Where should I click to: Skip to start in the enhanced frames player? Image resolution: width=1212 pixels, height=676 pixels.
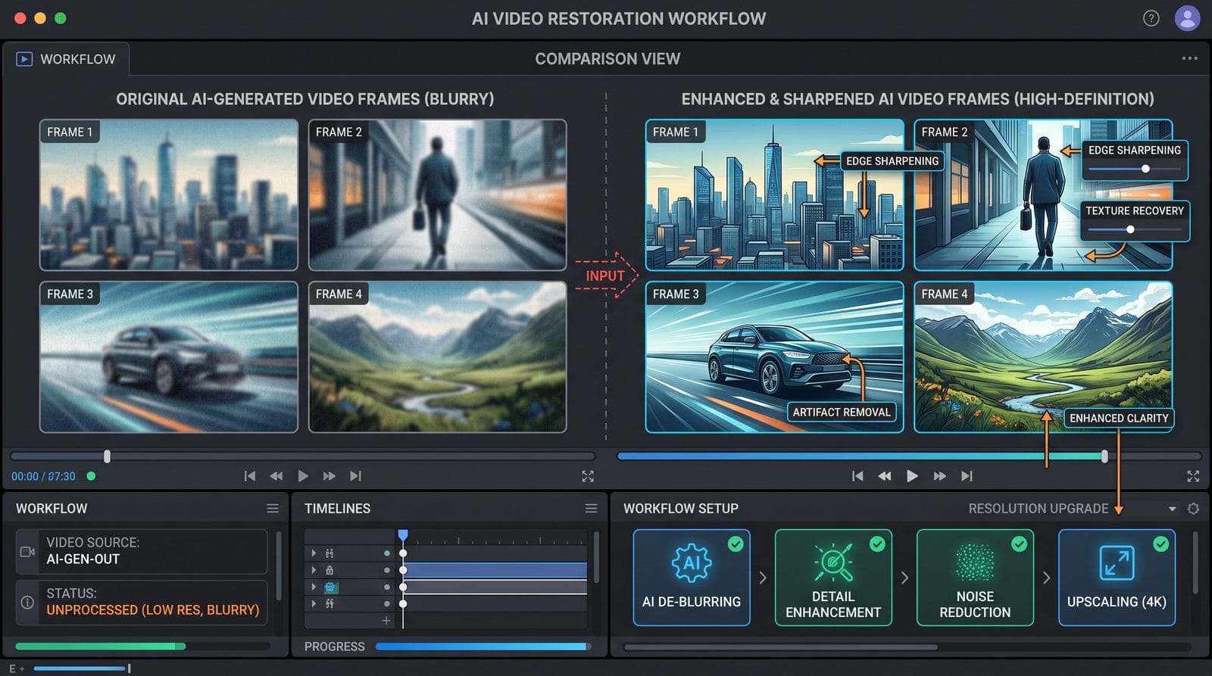pos(857,476)
